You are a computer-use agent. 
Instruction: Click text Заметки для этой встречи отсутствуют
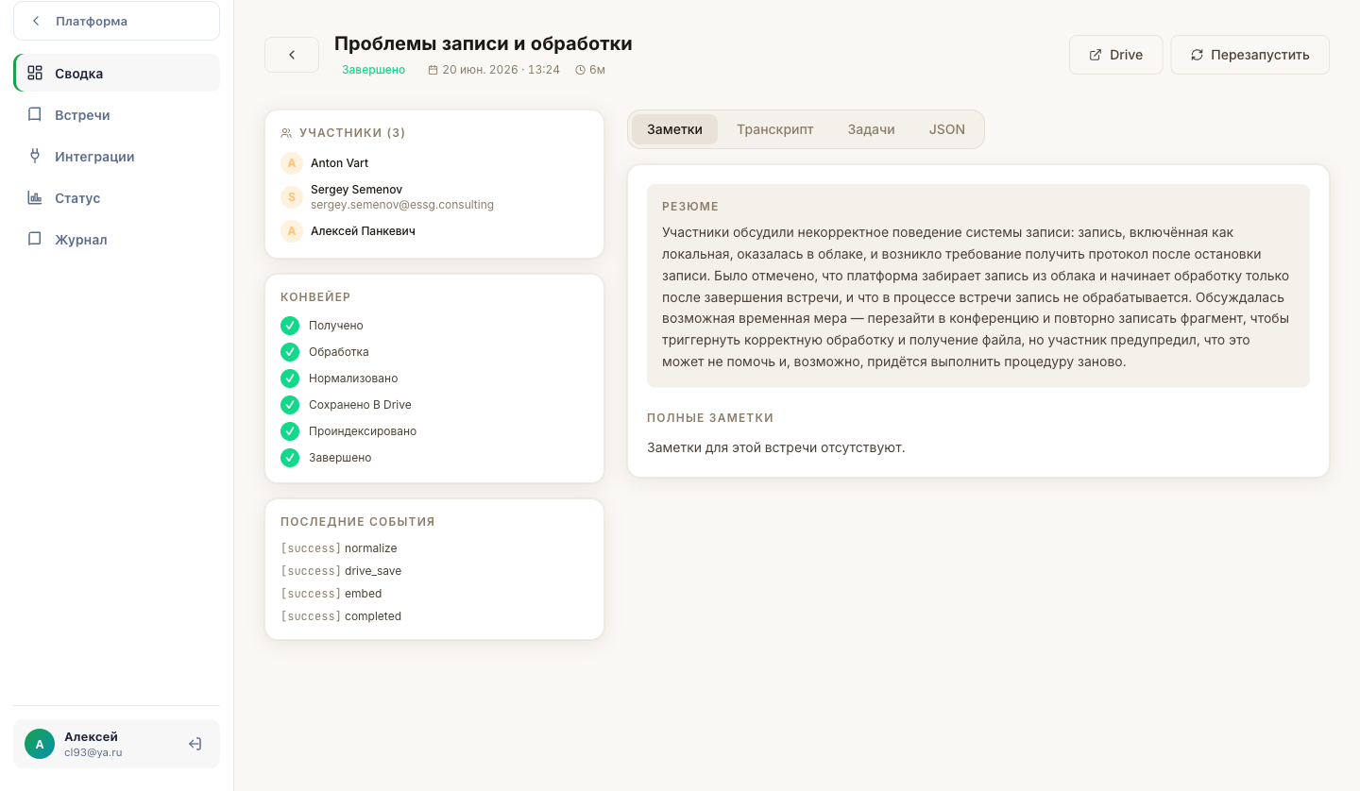click(x=776, y=447)
